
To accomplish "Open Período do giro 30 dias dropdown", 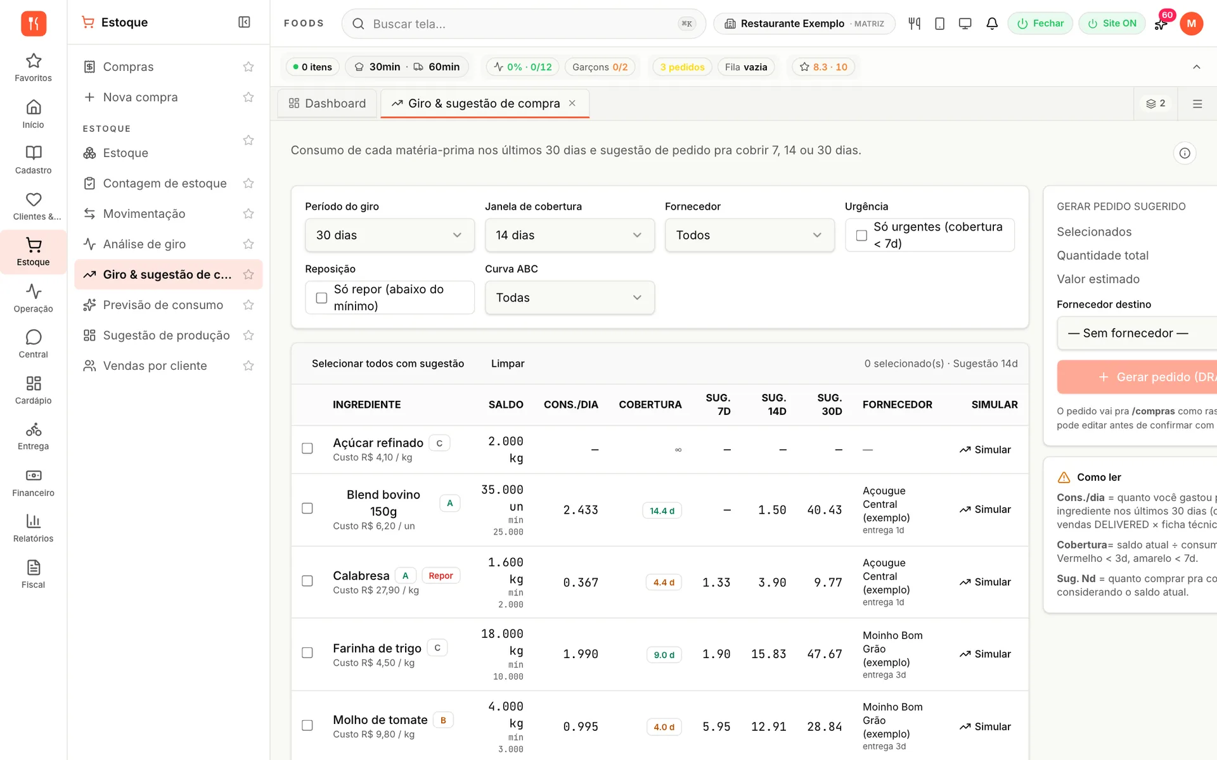I will [x=390, y=235].
